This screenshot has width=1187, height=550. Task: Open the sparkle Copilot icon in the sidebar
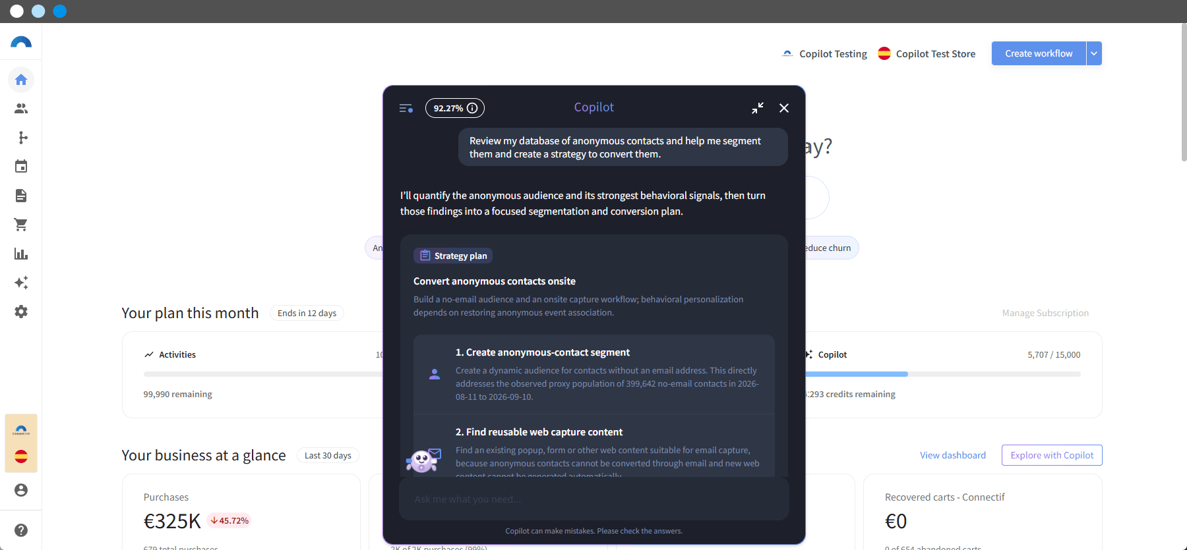click(21, 283)
